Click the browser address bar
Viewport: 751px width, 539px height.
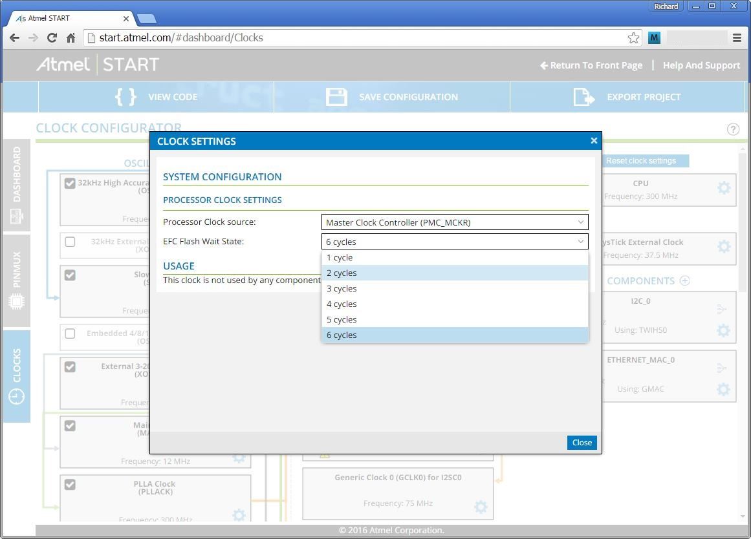coord(363,38)
